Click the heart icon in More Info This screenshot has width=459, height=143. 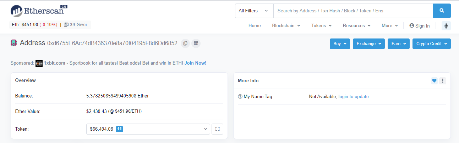click(434, 81)
